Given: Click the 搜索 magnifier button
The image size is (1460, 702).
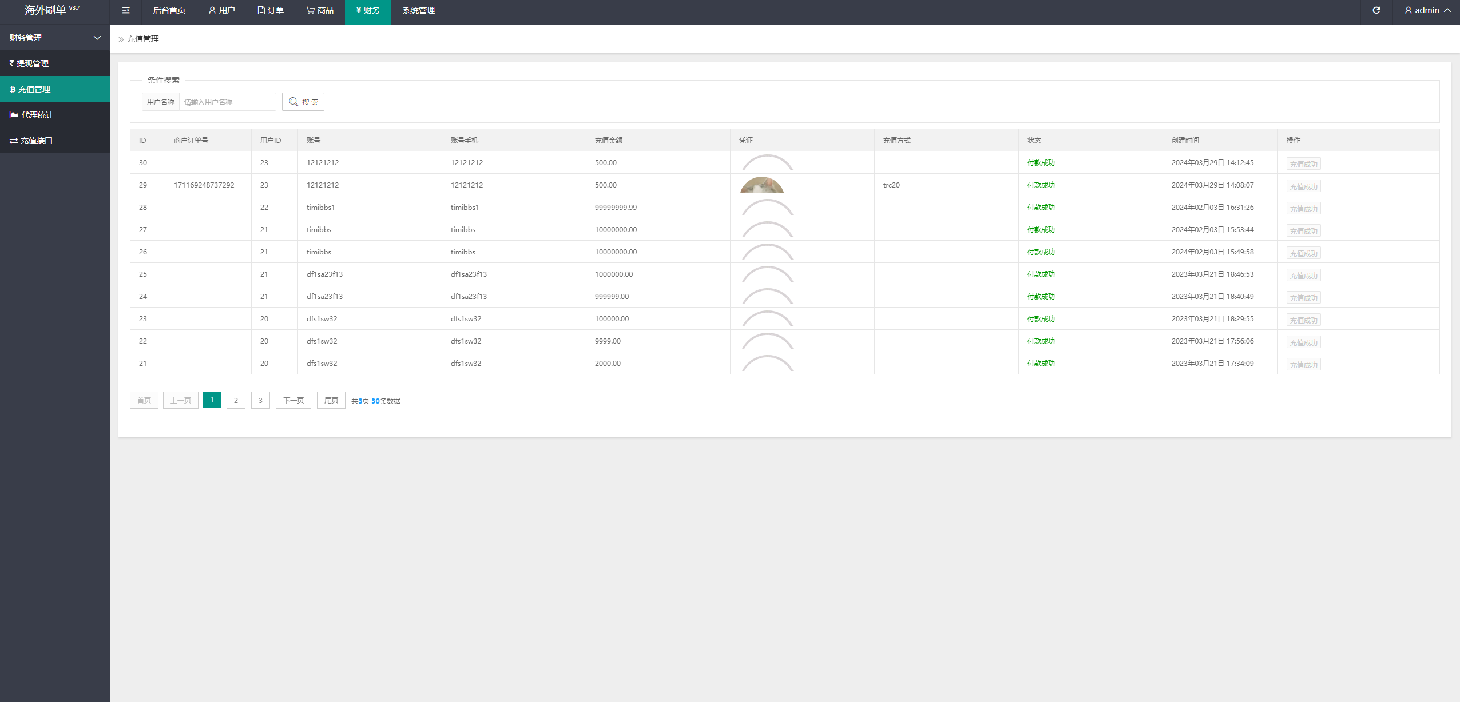Looking at the screenshot, I should tap(303, 102).
